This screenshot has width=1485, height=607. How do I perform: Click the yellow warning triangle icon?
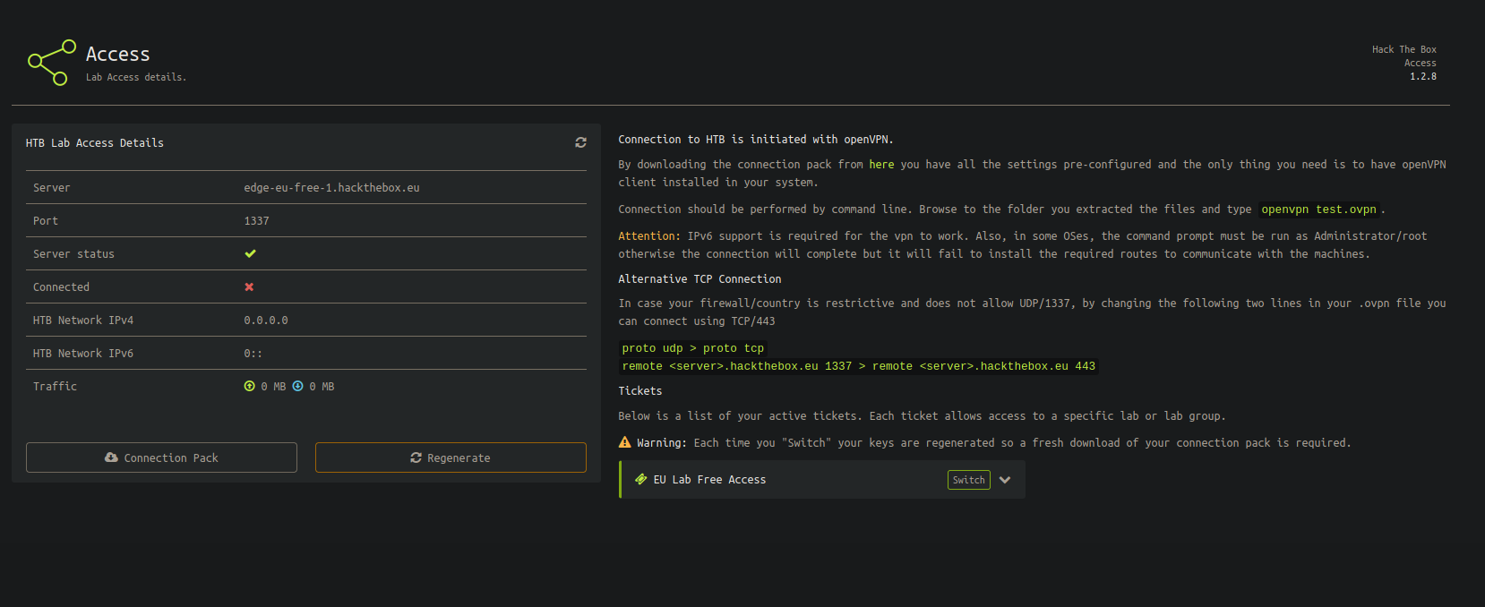point(624,442)
